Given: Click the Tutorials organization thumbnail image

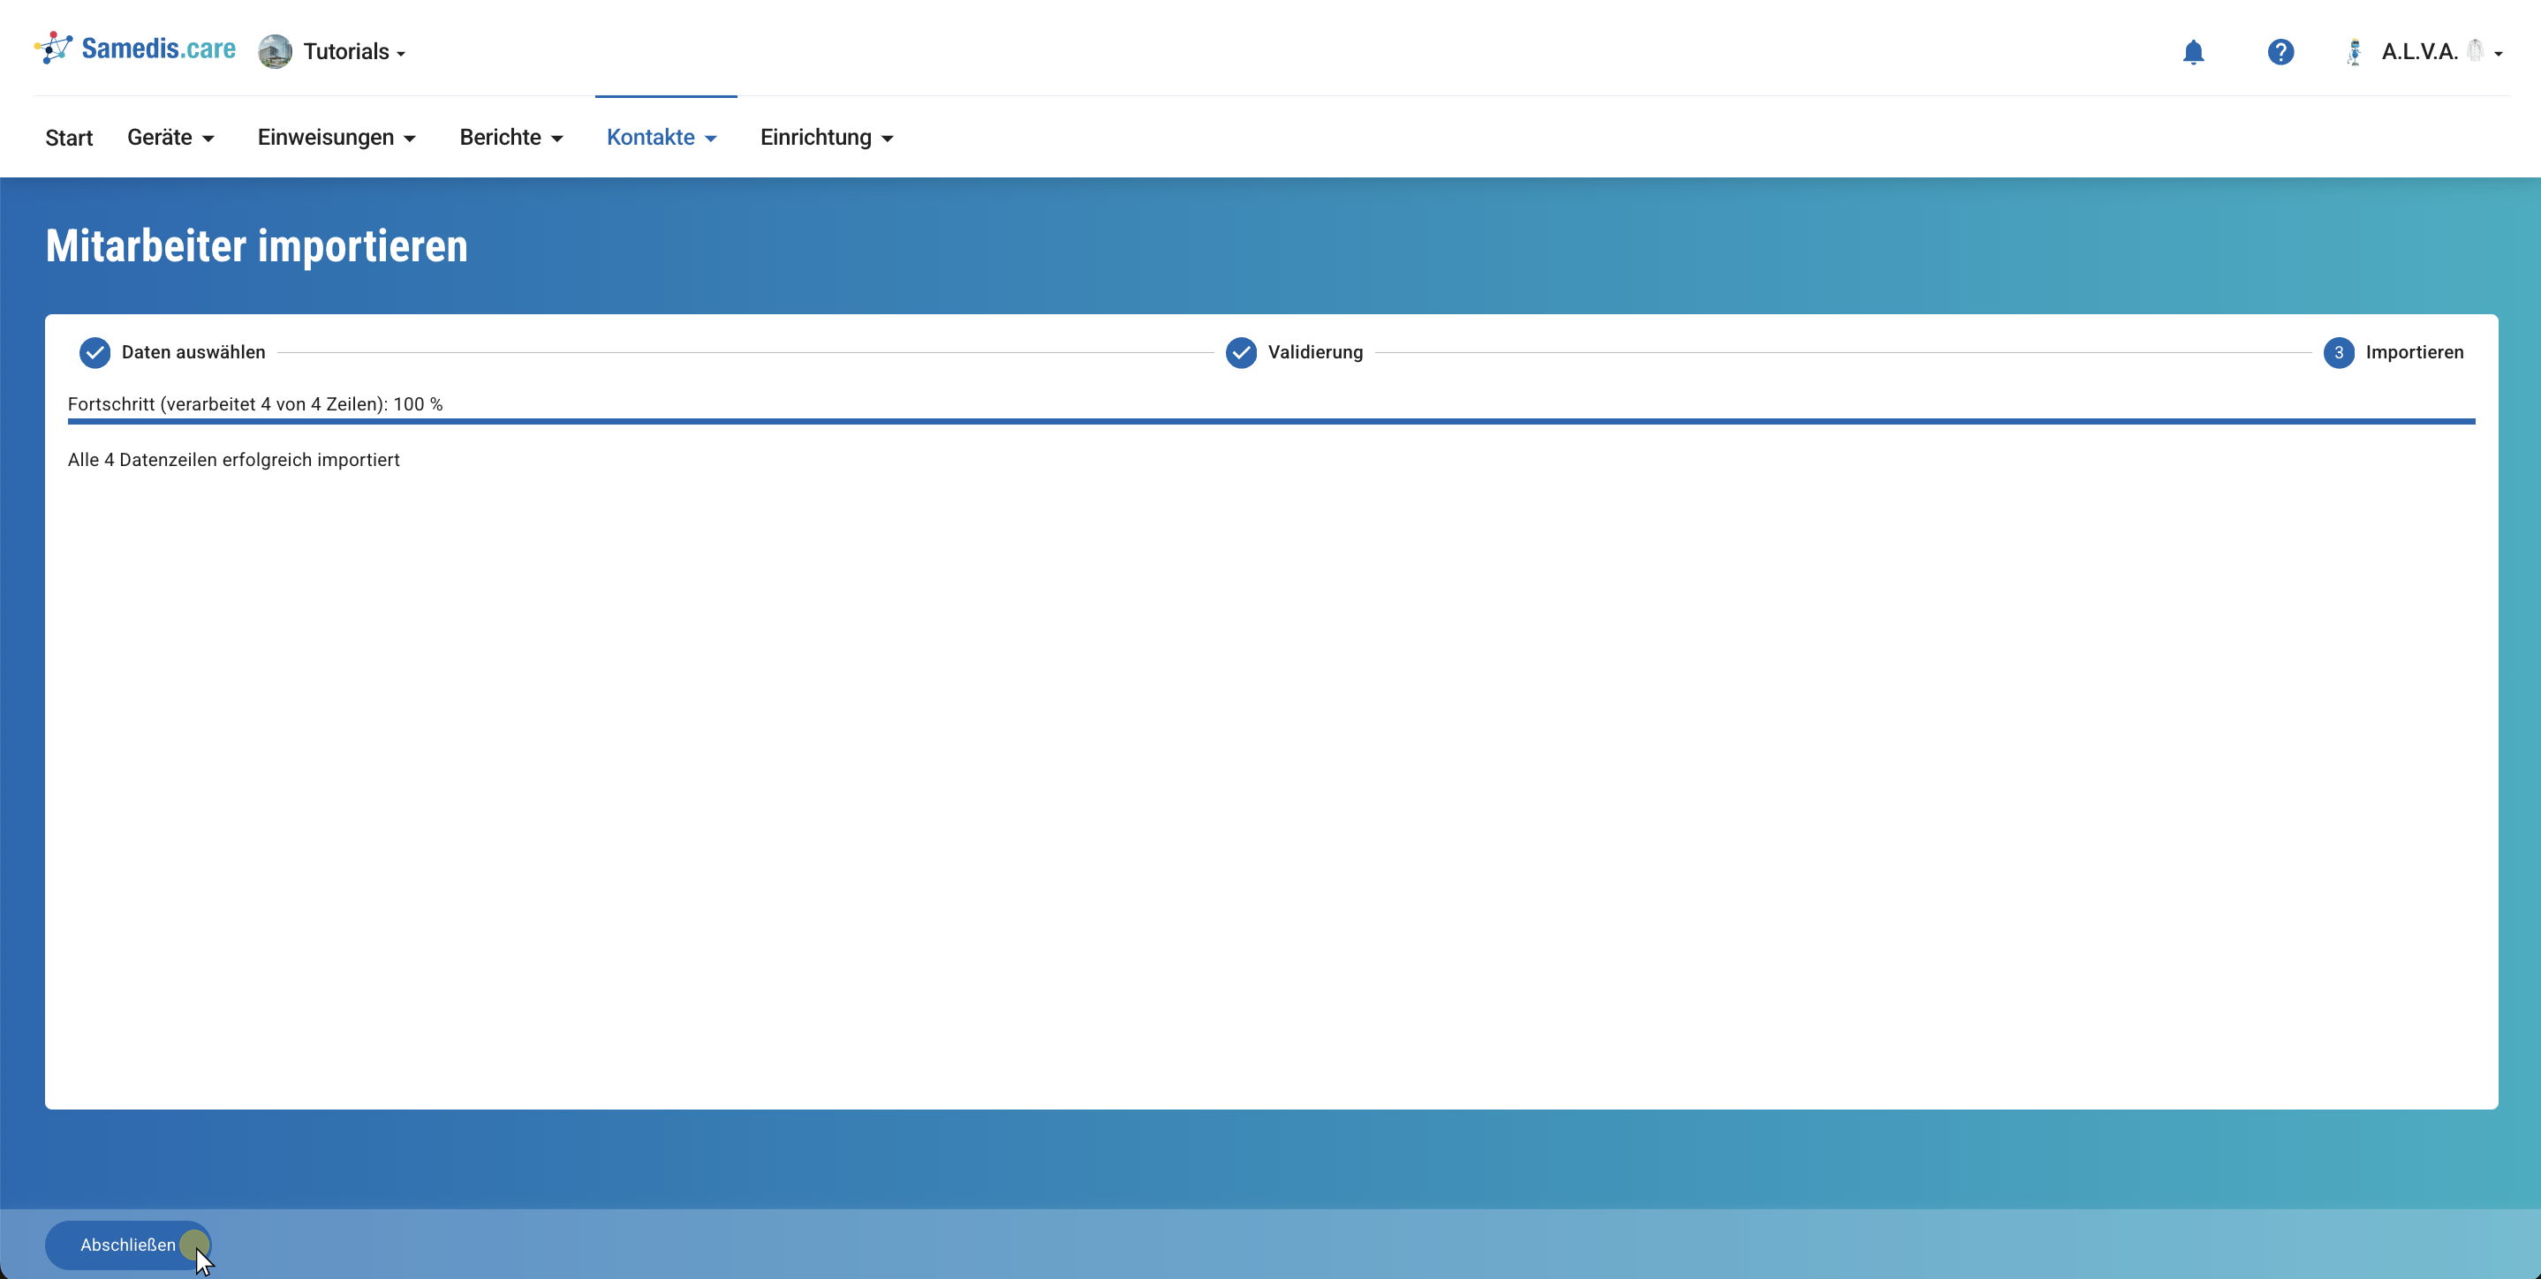Looking at the screenshot, I should click(274, 51).
